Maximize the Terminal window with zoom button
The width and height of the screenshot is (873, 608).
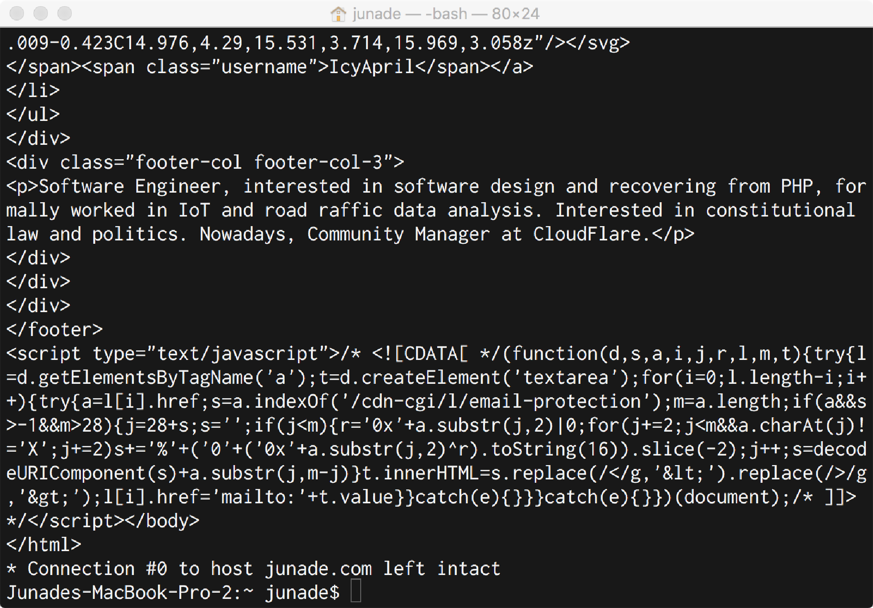(x=65, y=13)
